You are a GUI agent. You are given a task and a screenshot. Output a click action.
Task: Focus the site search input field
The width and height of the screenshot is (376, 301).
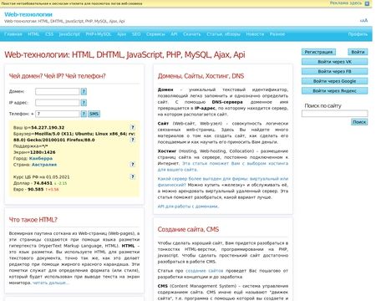coord(334,114)
